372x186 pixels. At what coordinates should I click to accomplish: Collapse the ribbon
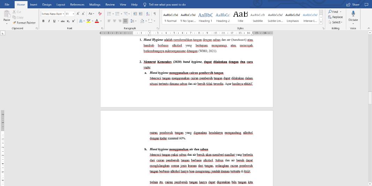tap(369, 29)
